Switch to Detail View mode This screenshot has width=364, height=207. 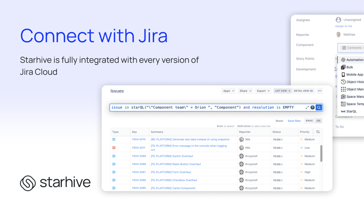303,91
